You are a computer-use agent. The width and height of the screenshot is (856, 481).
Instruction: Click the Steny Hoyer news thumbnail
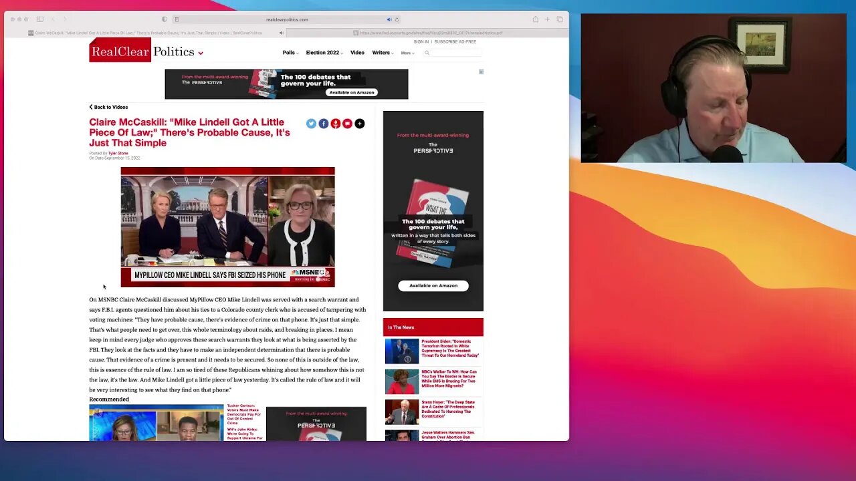point(402,412)
